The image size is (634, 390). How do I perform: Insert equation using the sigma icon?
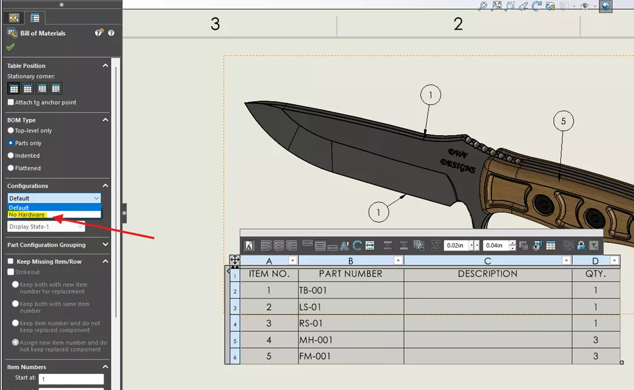[x=436, y=245]
